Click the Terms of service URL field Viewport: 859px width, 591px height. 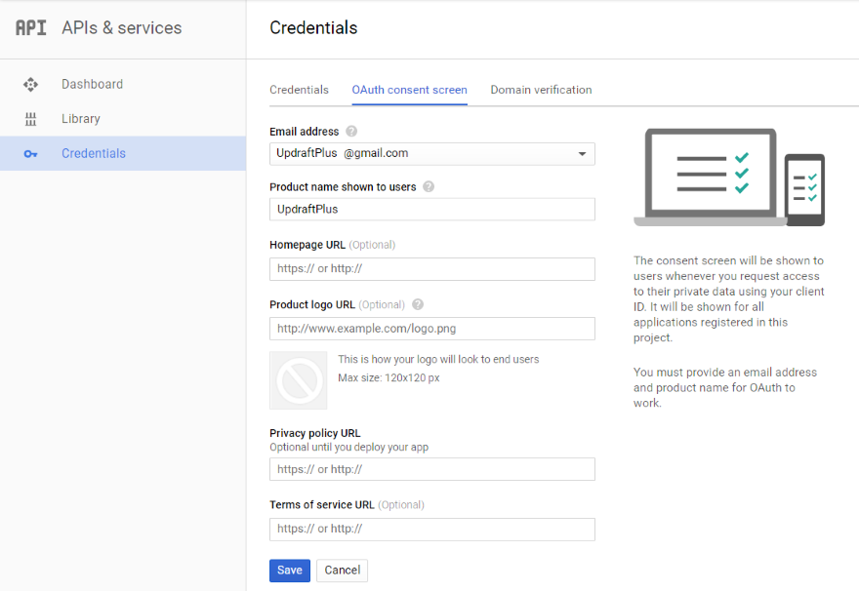[431, 530]
